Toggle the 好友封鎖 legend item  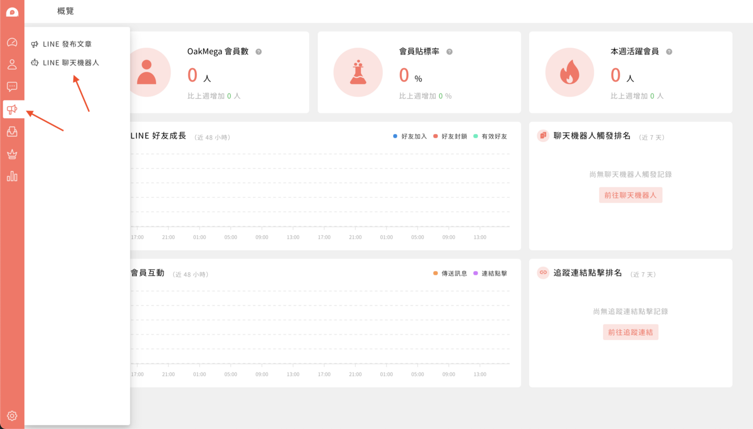tap(450, 136)
